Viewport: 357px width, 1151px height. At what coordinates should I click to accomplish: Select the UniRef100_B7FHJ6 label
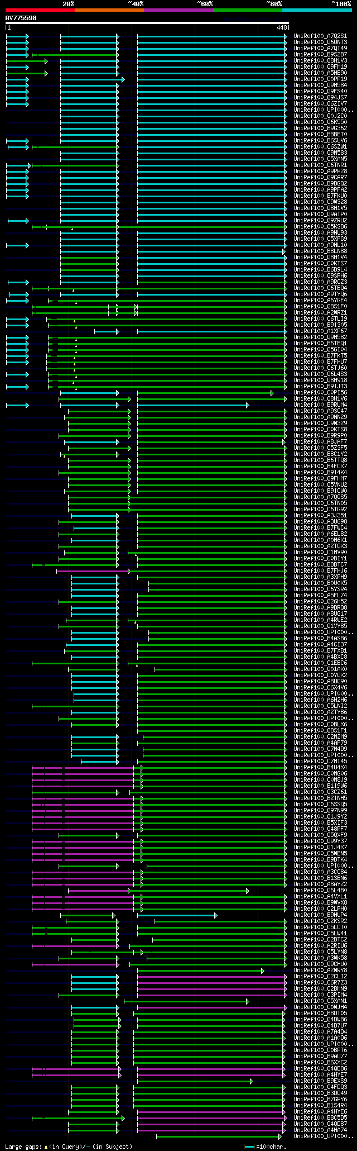320,570
